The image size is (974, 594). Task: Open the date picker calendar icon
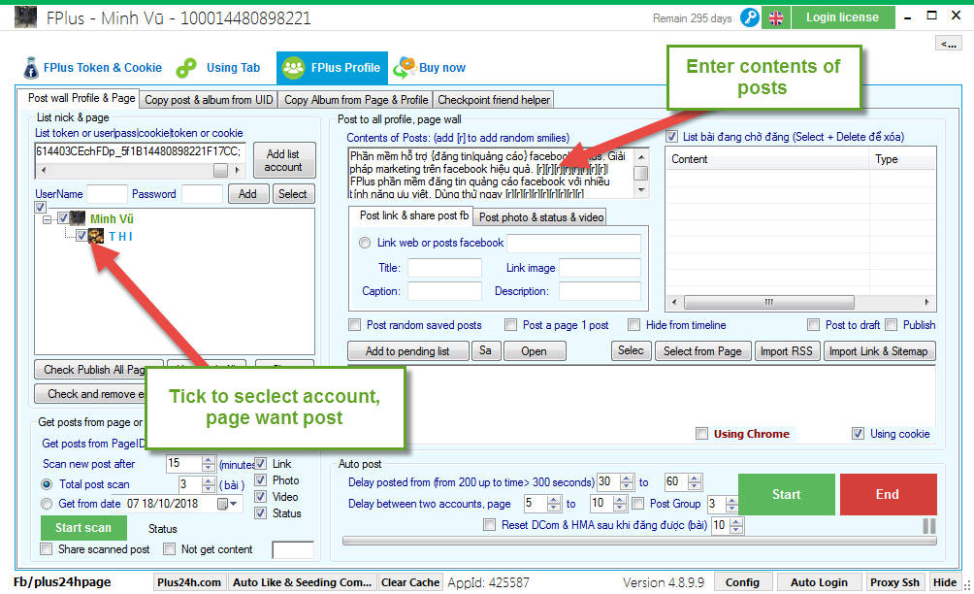[x=222, y=504]
